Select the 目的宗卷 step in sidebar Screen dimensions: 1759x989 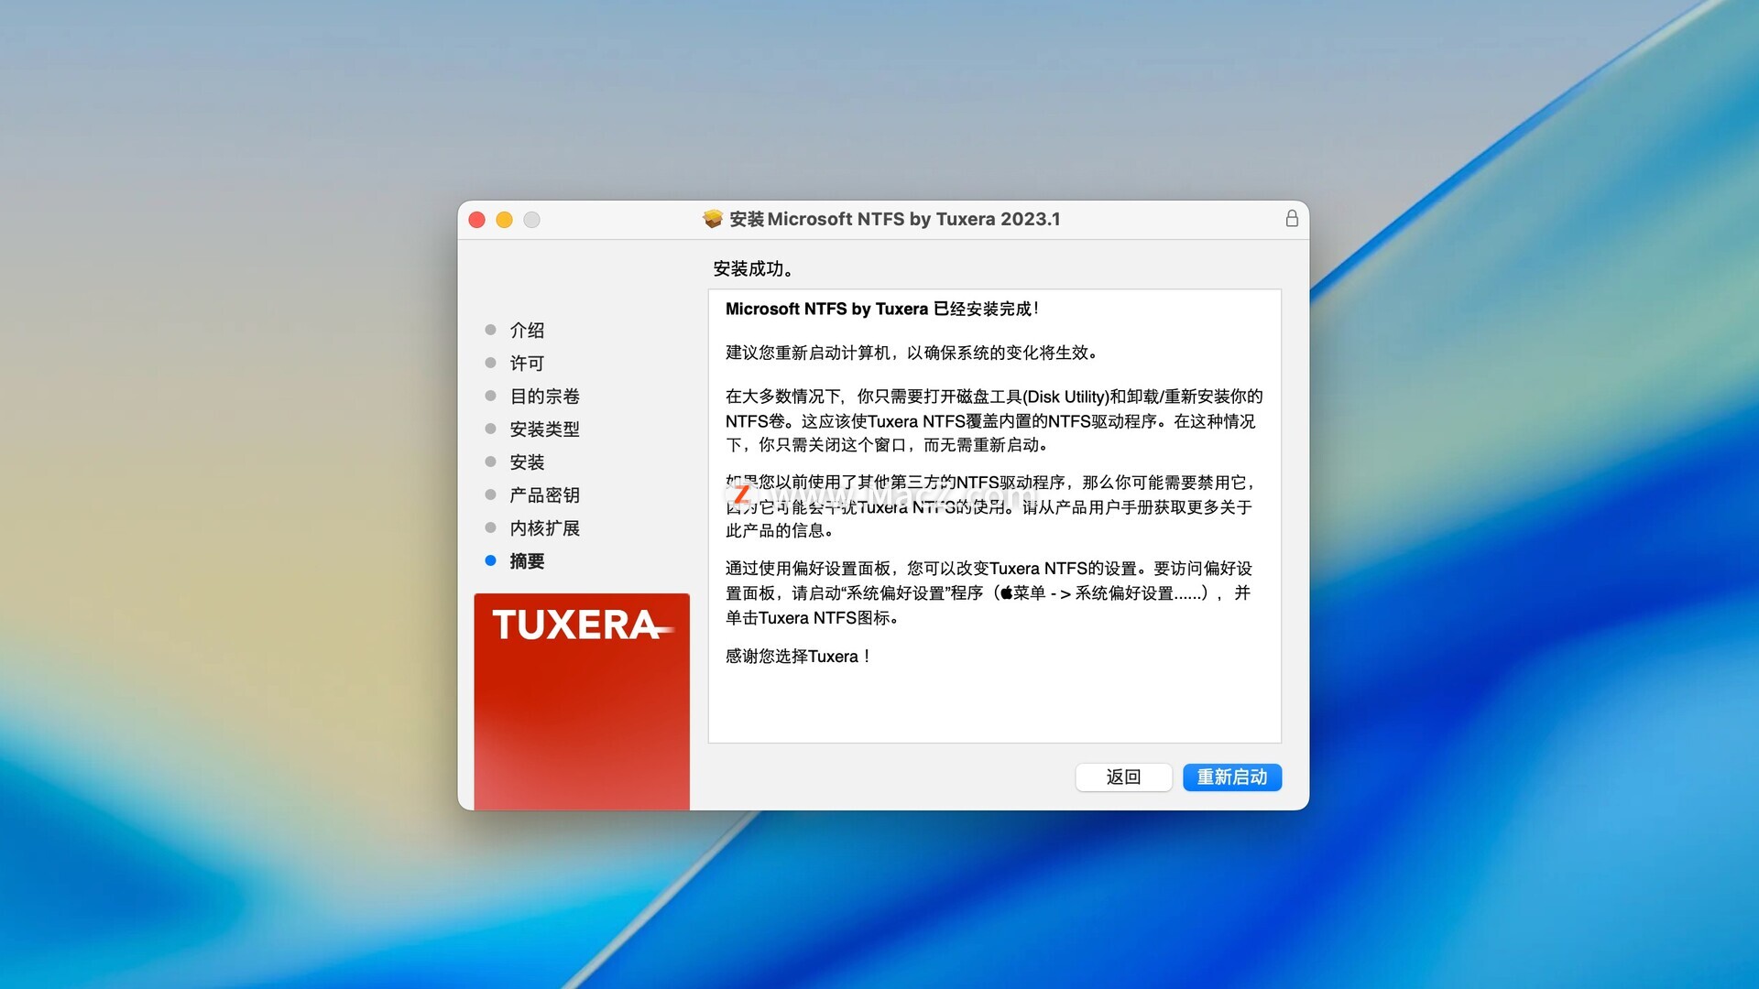tap(544, 396)
